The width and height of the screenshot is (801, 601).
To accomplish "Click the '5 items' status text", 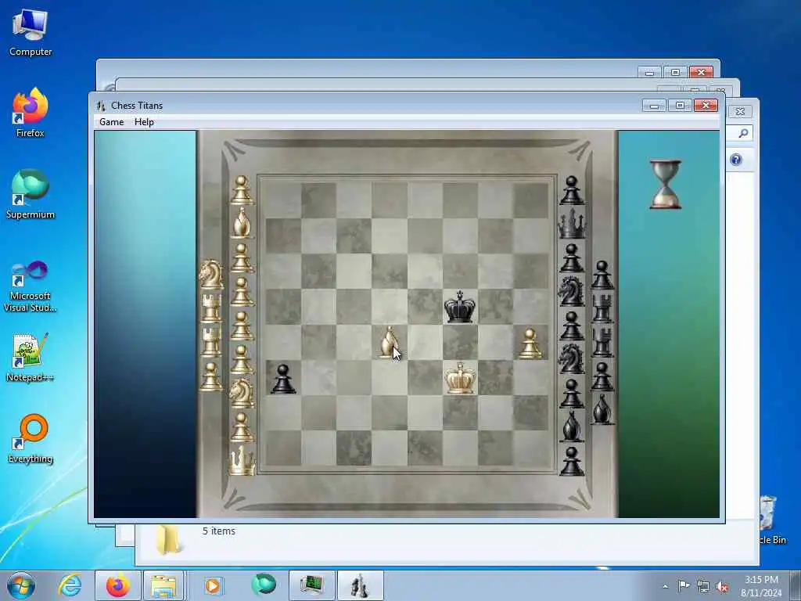I will 219,531.
